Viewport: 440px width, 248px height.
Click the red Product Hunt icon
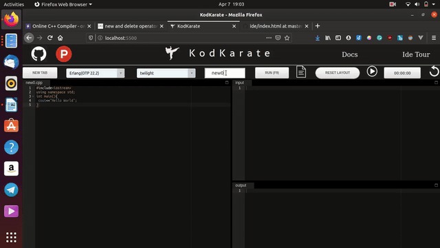(64, 54)
